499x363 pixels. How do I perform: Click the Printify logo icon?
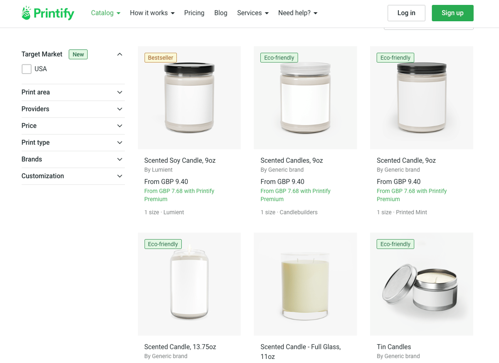[x=26, y=13]
